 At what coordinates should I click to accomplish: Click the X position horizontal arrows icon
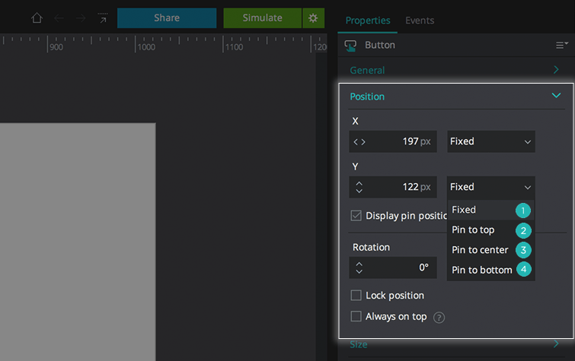(x=359, y=141)
